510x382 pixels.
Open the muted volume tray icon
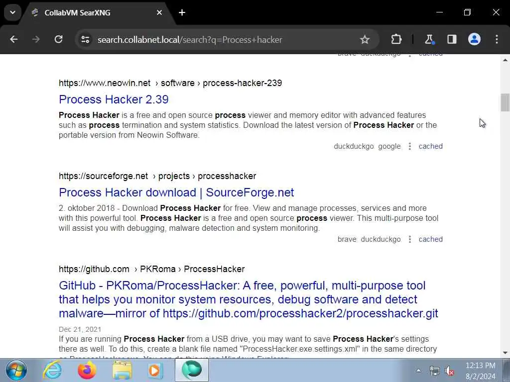pos(450,371)
